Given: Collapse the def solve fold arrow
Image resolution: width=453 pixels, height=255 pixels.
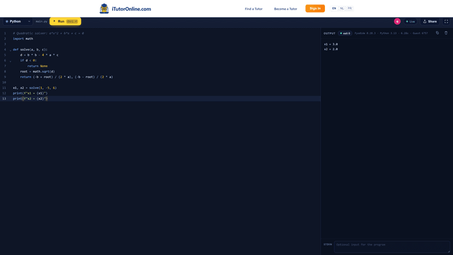Looking at the screenshot, I should 10,50.
